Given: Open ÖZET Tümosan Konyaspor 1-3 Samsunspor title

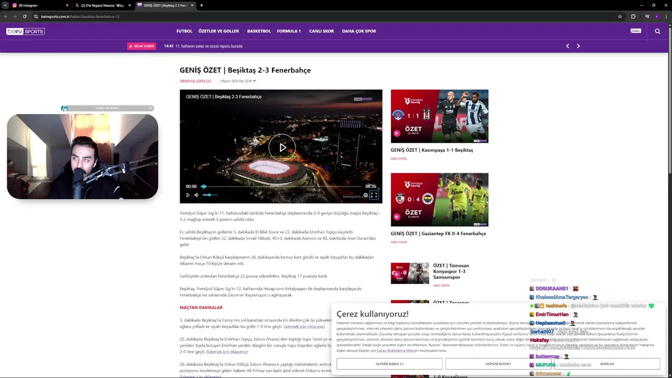Looking at the screenshot, I should pos(451,271).
